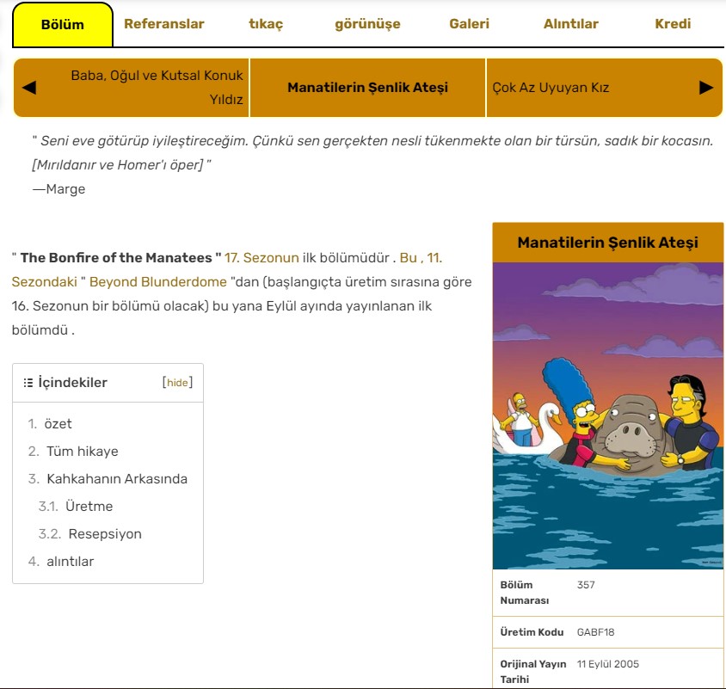Open the 17. Sezonun link
Image resolution: width=726 pixels, height=689 pixels.
(x=261, y=257)
